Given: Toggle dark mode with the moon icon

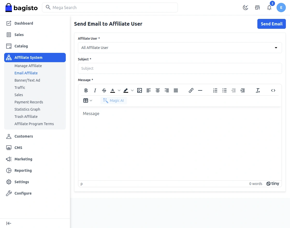Looking at the screenshot, I should click(245, 8).
